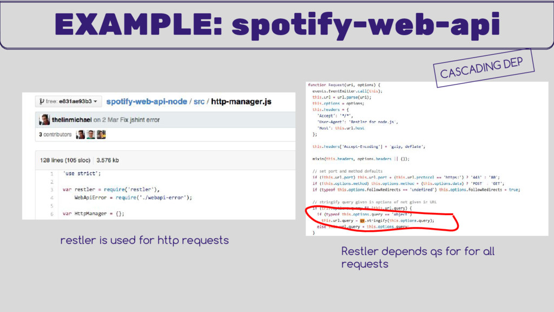Image resolution: width=554 pixels, height=312 pixels.
Task: Click the 'CASCADING DEP' stamp label
Action: (x=484, y=68)
